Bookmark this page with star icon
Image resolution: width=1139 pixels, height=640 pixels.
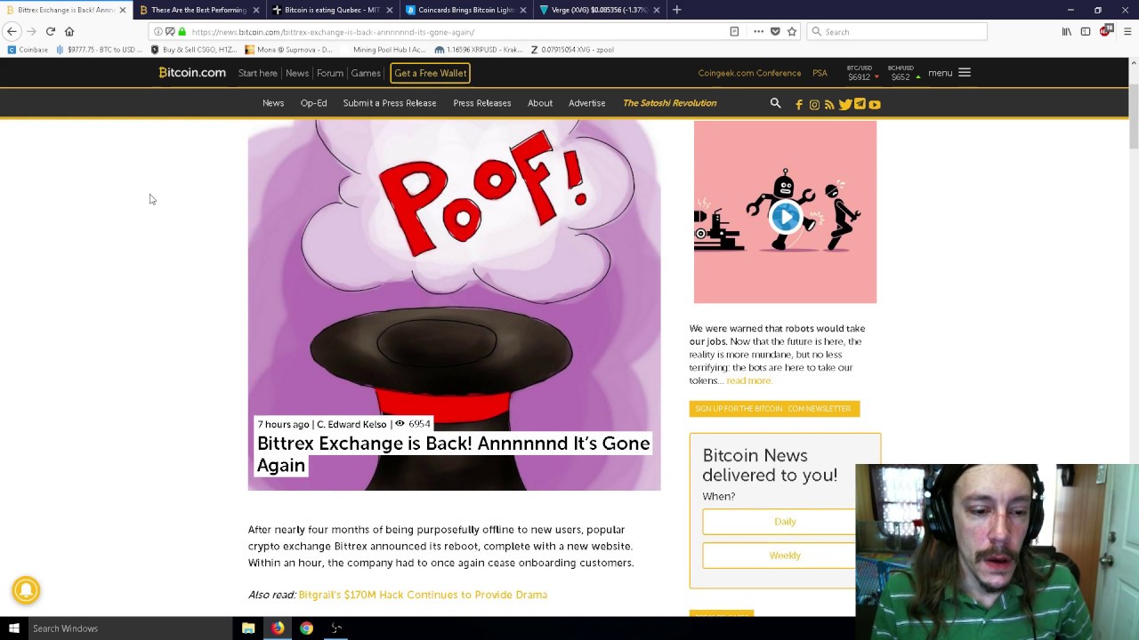pos(792,31)
